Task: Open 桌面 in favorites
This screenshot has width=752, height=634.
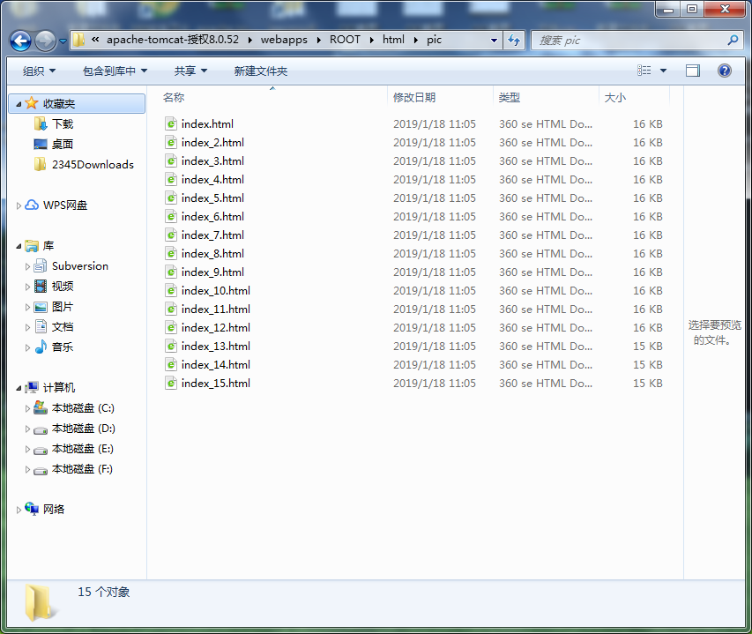Action: point(63,145)
